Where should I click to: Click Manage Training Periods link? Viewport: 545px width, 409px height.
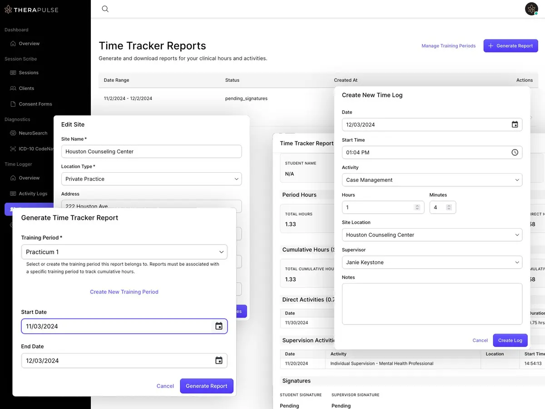pos(448,46)
